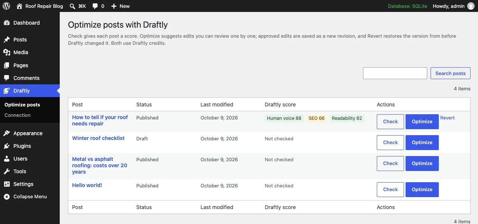Click the Posts pushpin icon
This screenshot has width=478, height=224.
click(7, 40)
